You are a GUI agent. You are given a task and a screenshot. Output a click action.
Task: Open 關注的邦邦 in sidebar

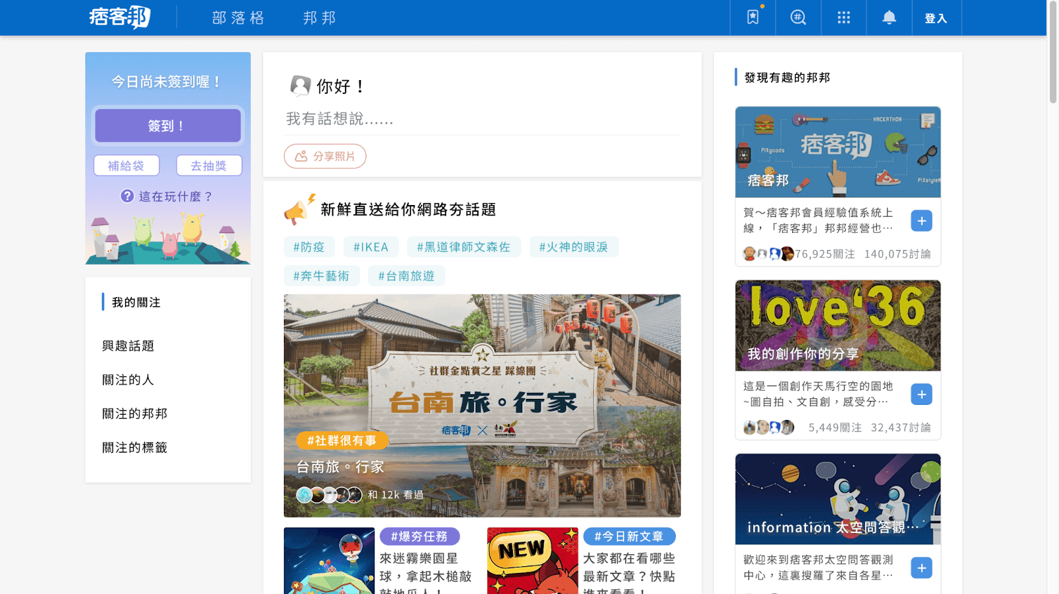(135, 413)
